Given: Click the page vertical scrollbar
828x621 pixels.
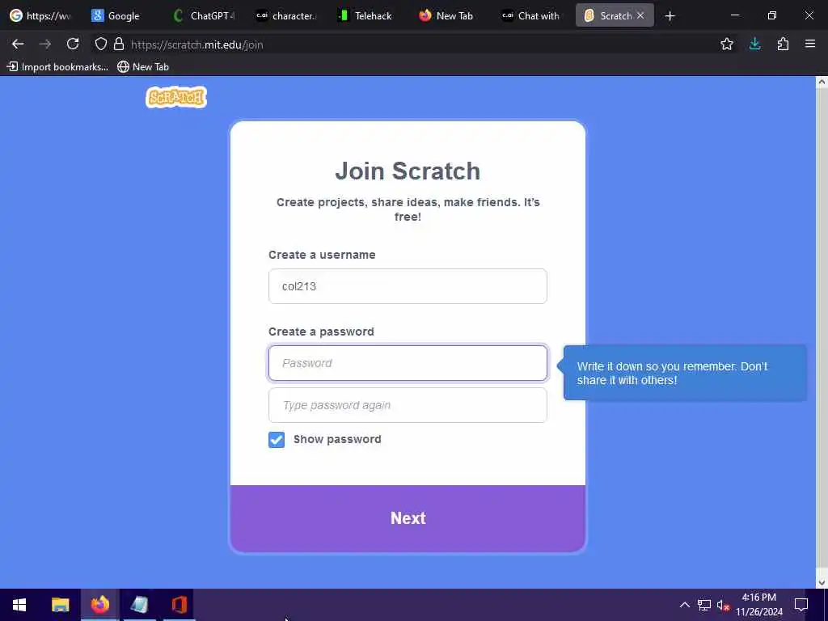Looking at the screenshot, I should coord(822,332).
